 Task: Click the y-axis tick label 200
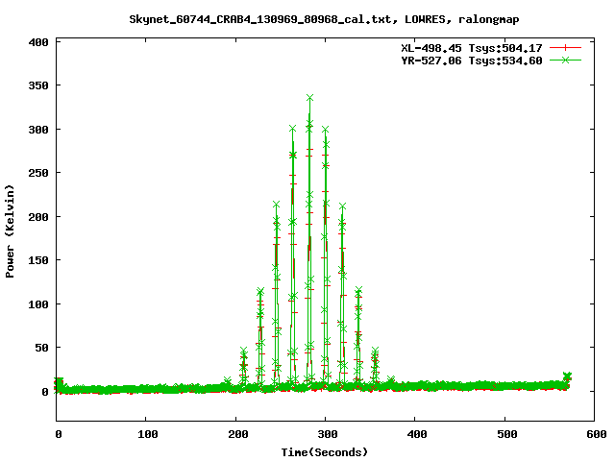coord(38,217)
